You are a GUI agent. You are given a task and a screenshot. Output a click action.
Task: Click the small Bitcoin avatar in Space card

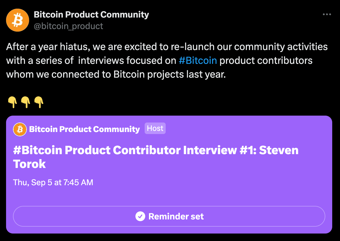(x=20, y=129)
